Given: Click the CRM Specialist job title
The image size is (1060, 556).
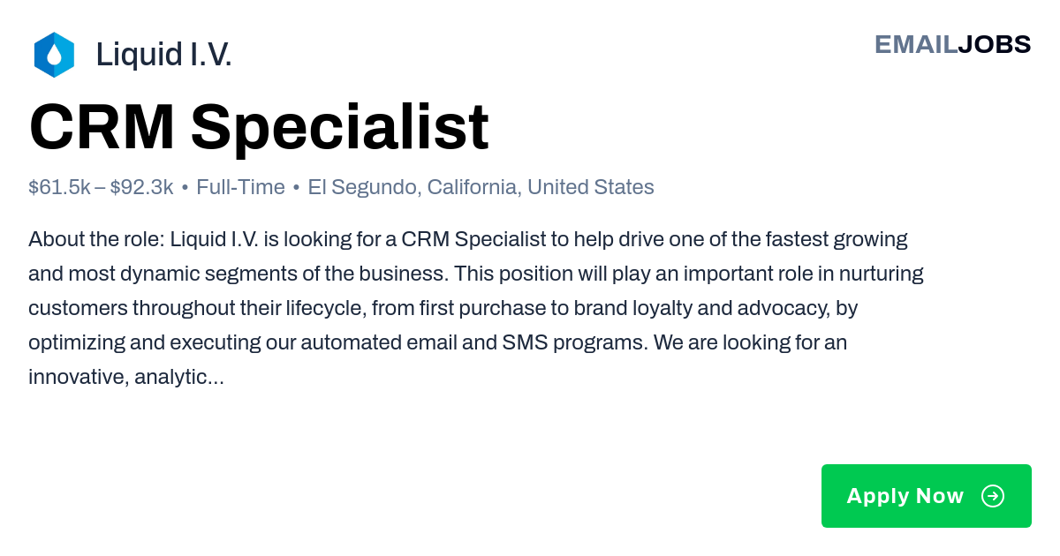Looking at the screenshot, I should 259,127.
